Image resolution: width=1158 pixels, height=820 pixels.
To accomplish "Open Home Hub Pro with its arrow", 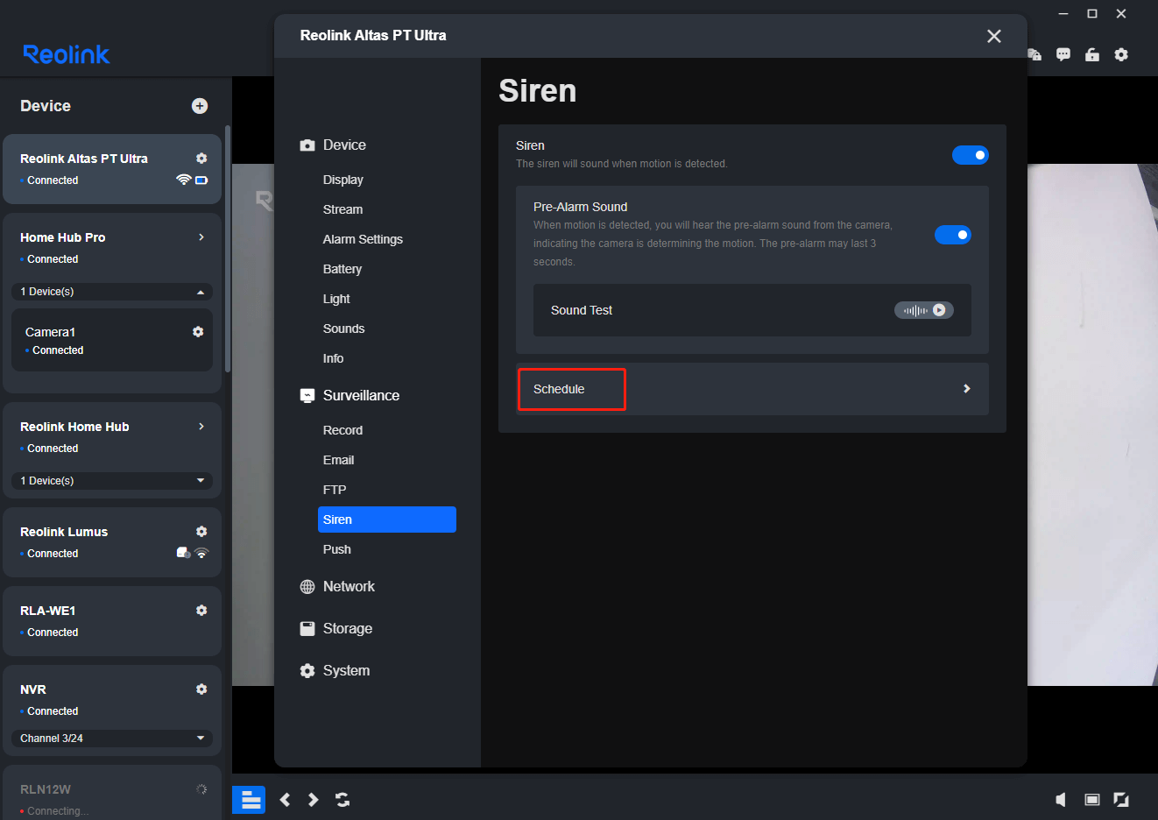I will (201, 237).
